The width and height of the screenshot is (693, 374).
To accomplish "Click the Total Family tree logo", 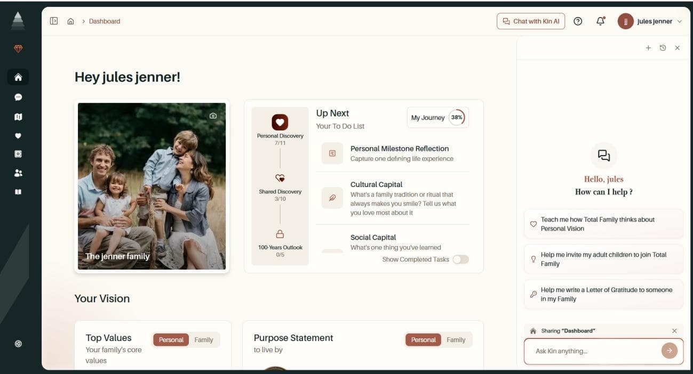I will pyautogui.click(x=18, y=21).
